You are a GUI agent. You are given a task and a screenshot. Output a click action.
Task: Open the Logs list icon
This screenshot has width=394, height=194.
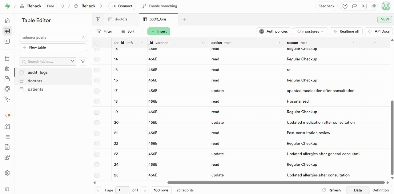coord(7,137)
